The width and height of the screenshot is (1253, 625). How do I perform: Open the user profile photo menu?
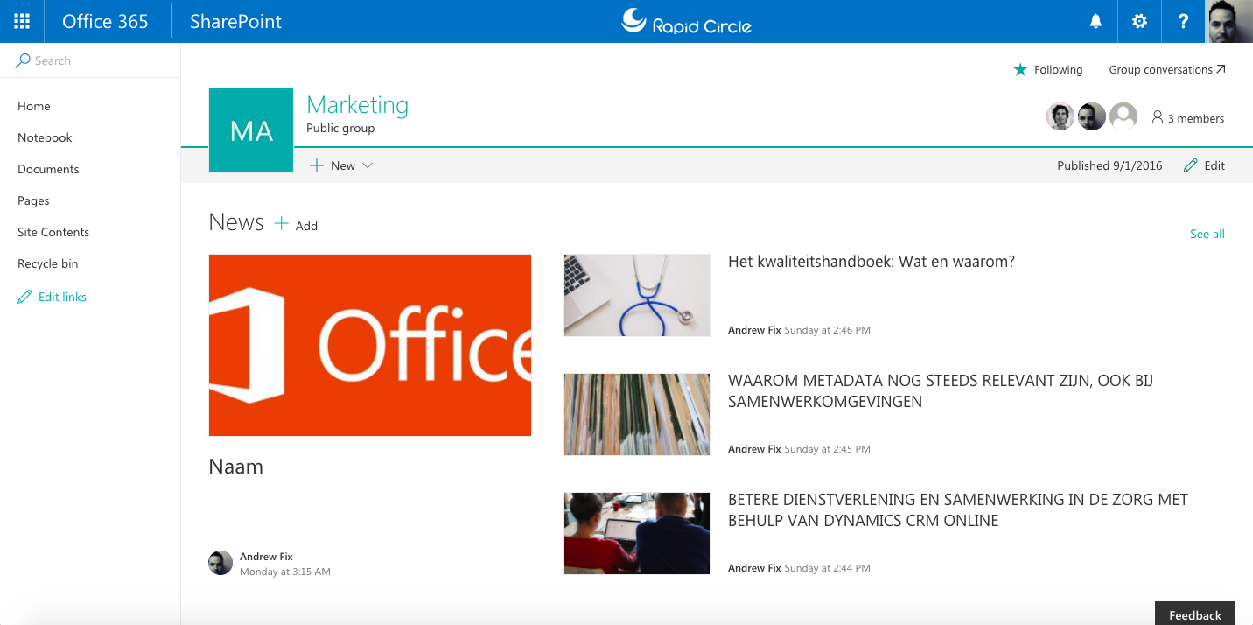click(1229, 21)
